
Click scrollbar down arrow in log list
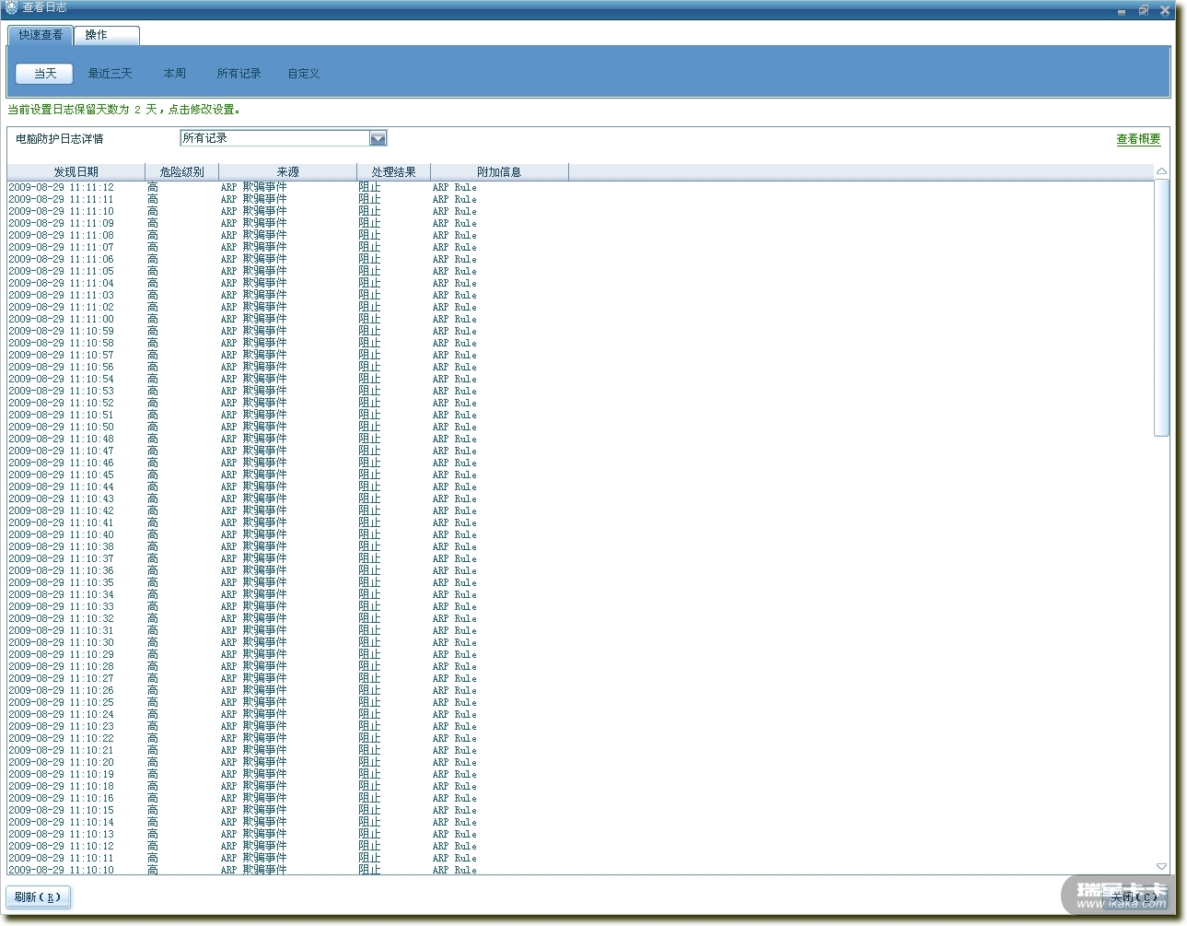tap(1161, 866)
